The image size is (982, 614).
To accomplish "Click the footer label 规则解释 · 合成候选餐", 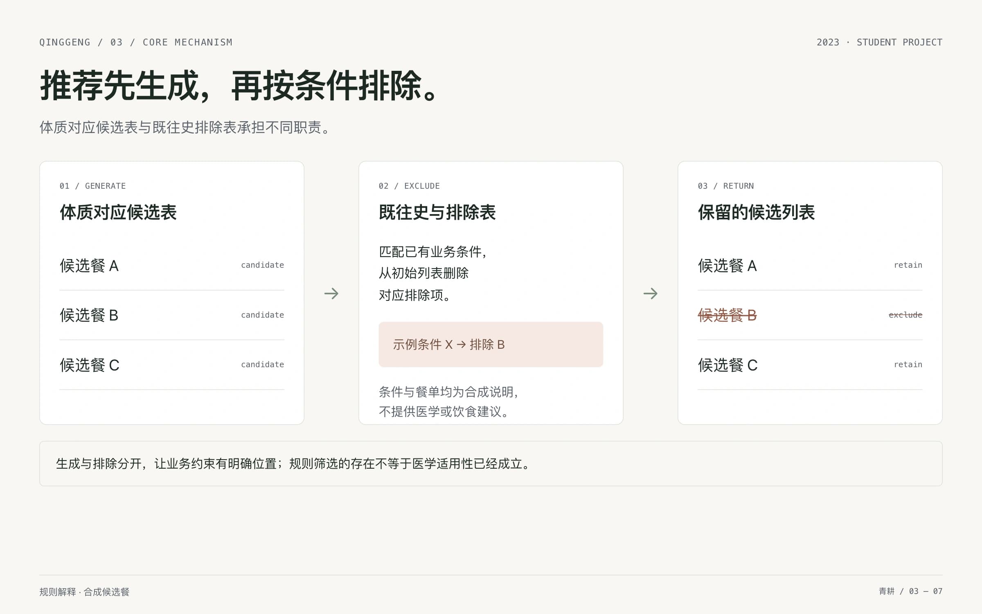I will click(x=84, y=592).
